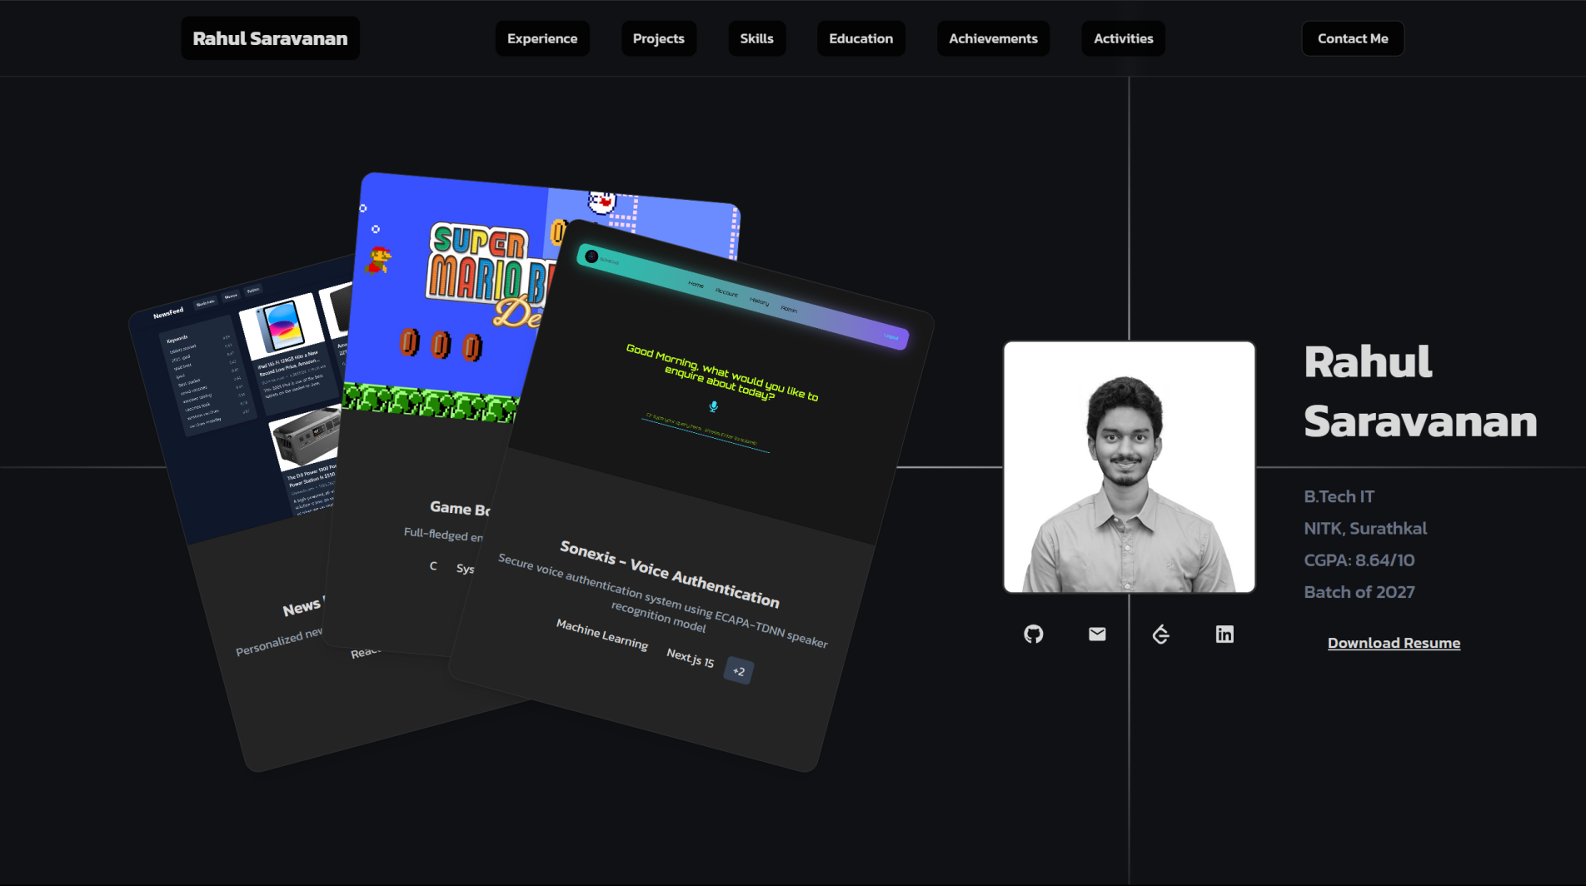
Task: Navigate to the Education section
Action: [860, 38]
